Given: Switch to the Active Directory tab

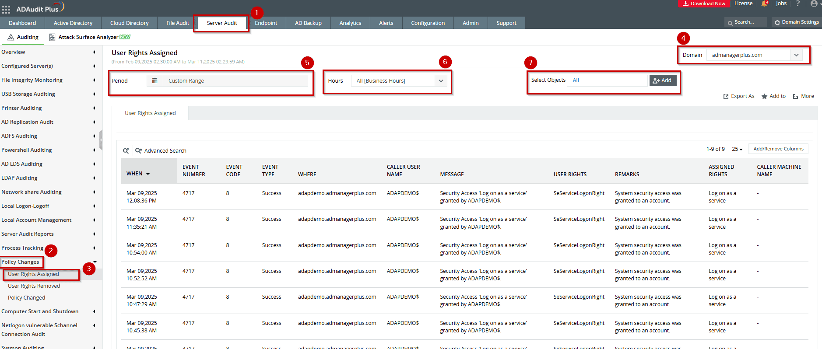Looking at the screenshot, I should click(x=73, y=23).
